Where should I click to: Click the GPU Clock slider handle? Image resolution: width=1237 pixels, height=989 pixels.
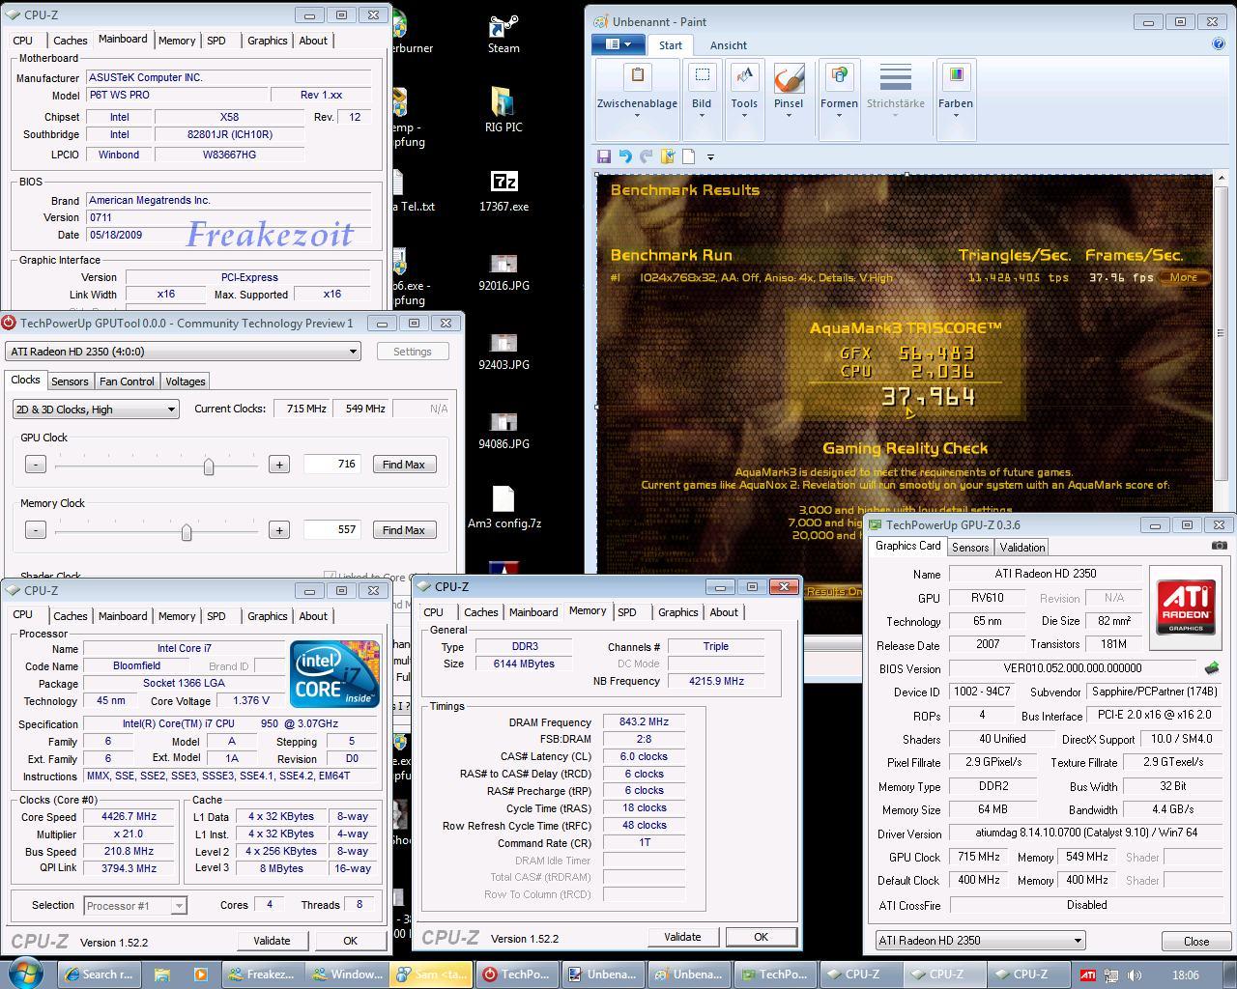click(x=208, y=466)
